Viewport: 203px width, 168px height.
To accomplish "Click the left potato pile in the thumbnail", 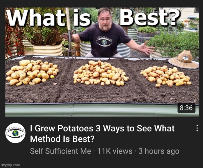I will (32, 73).
